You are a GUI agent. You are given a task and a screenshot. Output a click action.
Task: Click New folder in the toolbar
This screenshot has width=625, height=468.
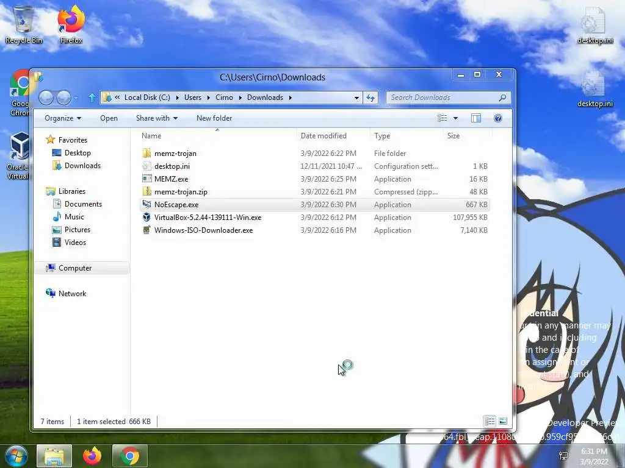pos(214,118)
